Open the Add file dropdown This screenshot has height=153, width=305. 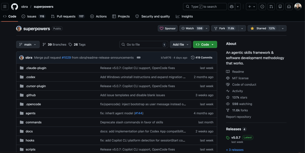(180, 45)
